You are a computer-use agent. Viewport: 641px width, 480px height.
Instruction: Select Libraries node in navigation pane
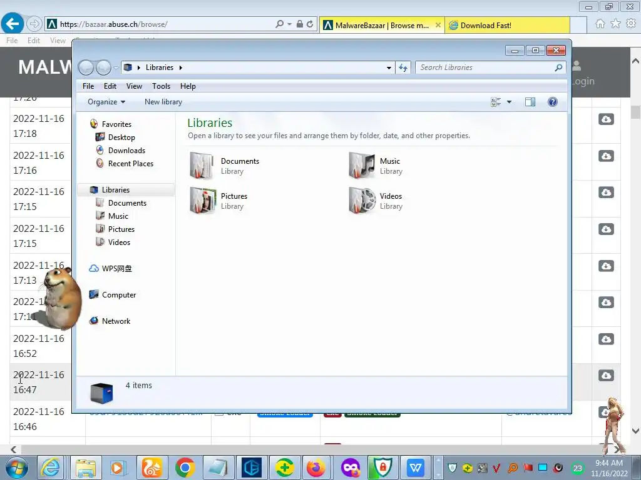click(x=116, y=190)
